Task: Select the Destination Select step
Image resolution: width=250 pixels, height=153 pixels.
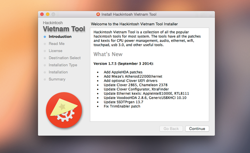Action: click(x=65, y=58)
